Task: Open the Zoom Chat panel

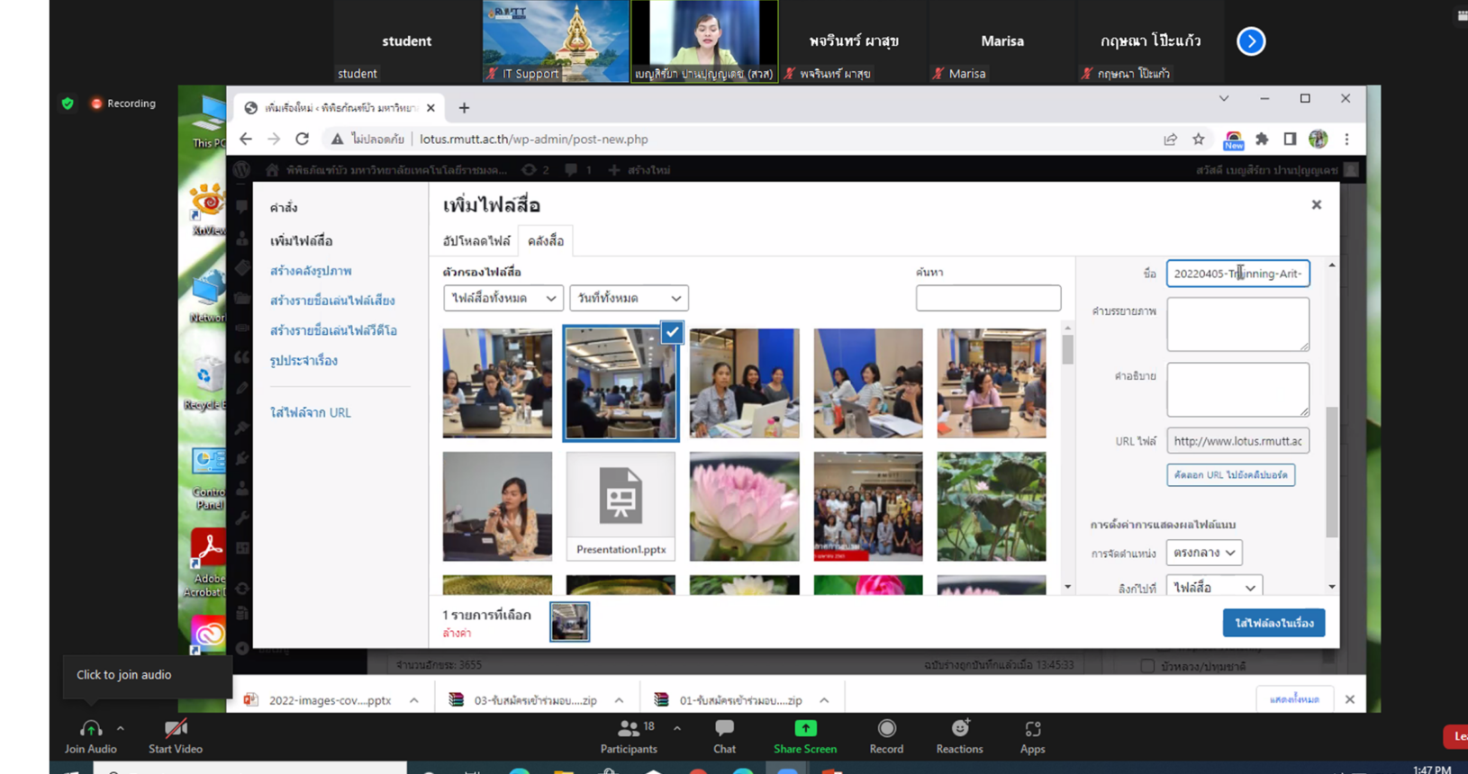Action: [x=724, y=736]
